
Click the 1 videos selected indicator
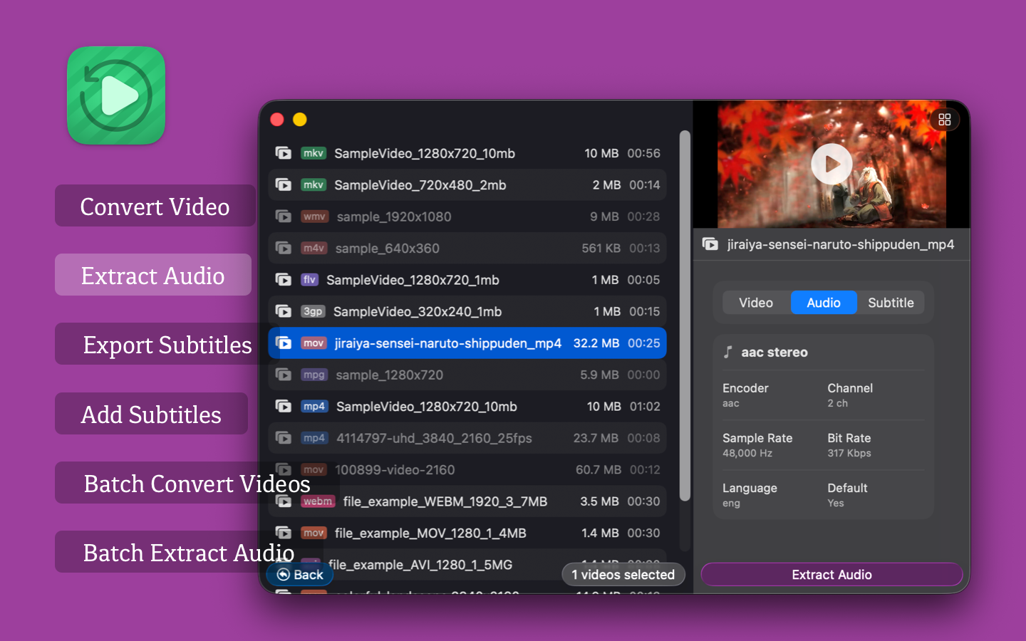(x=623, y=575)
